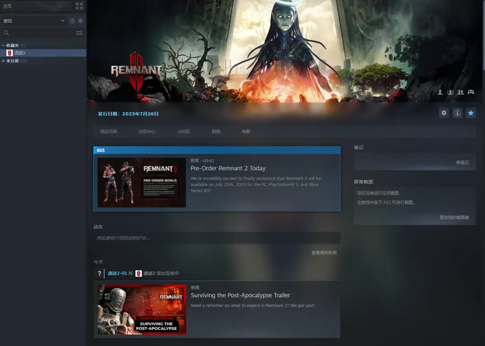Open Pre-Order Remnant 2 Today news title
The image size is (485, 346).
228,168
